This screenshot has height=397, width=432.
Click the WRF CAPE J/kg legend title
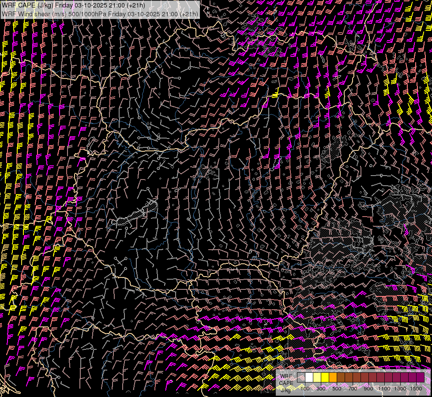(x=285, y=382)
